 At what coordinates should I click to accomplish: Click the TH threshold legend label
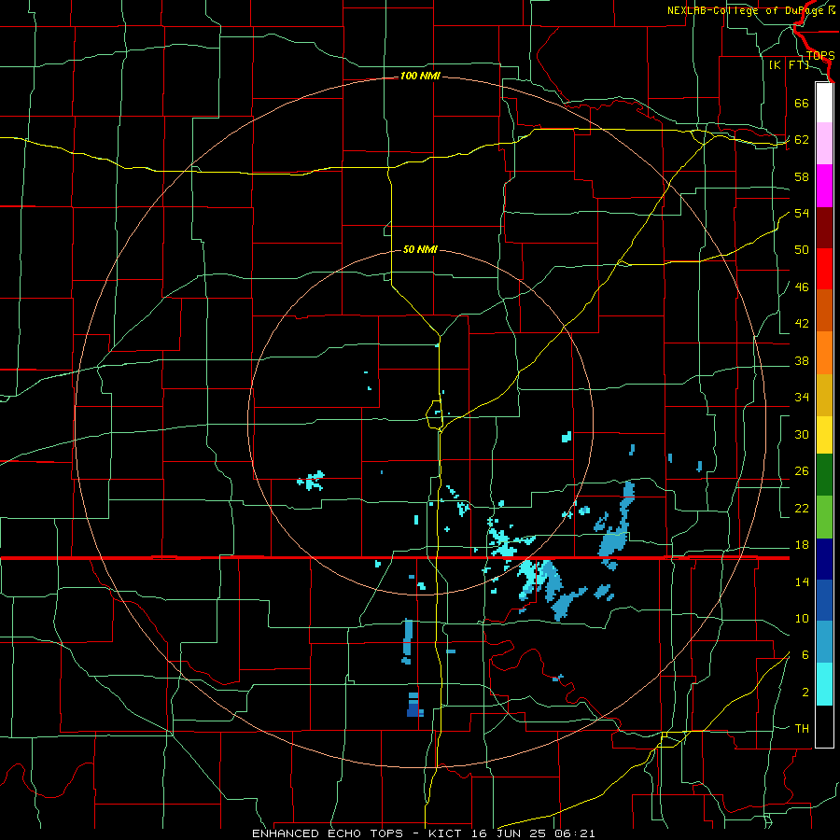(x=802, y=729)
